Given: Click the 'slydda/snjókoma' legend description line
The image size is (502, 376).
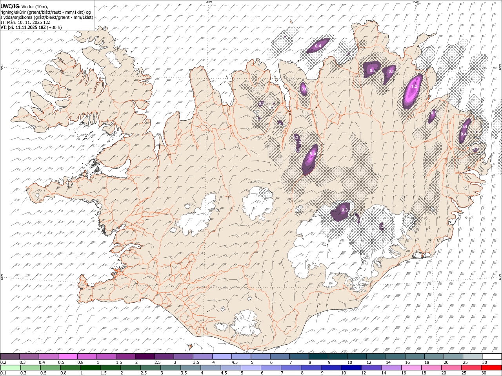Looking at the screenshot, I should click(x=47, y=17).
